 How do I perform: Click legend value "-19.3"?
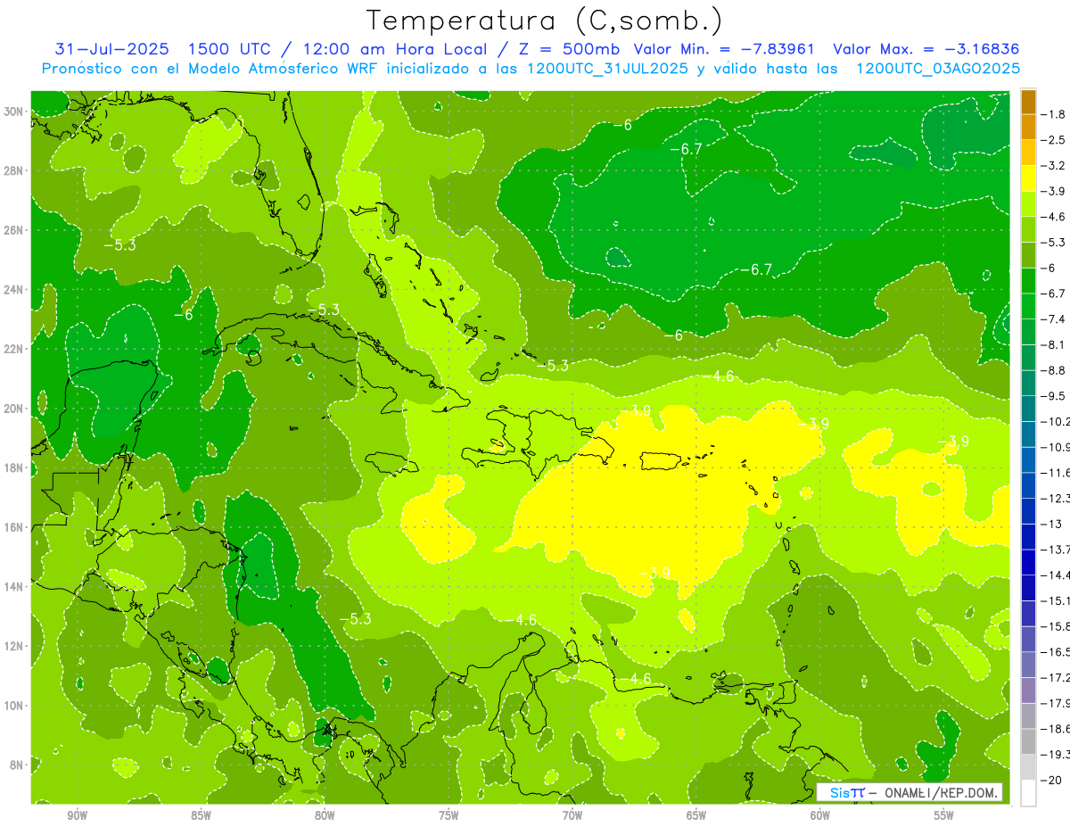point(1056,755)
